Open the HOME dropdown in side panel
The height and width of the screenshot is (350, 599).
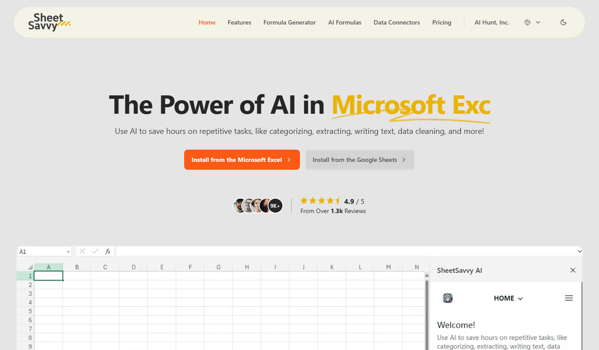coord(508,298)
